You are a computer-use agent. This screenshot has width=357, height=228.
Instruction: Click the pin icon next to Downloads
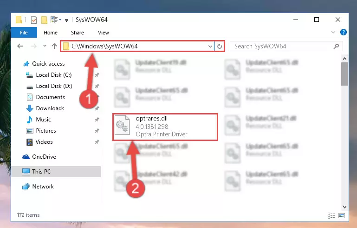(x=97, y=108)
